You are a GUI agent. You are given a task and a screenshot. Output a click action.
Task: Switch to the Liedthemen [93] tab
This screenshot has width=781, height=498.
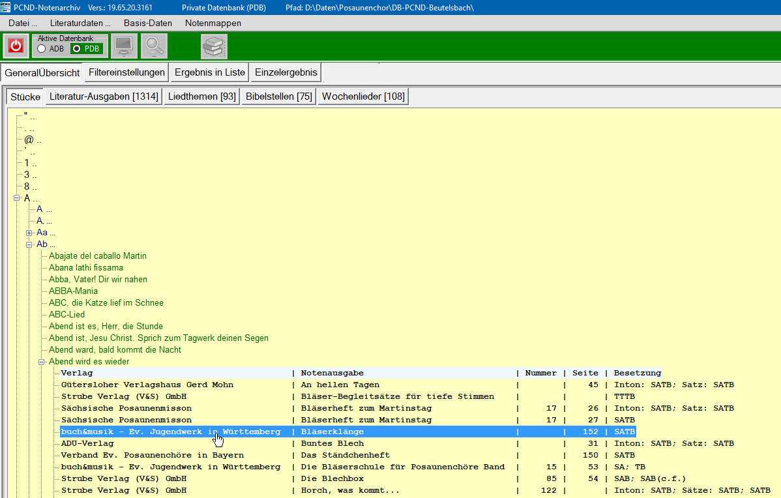(201, 96)
